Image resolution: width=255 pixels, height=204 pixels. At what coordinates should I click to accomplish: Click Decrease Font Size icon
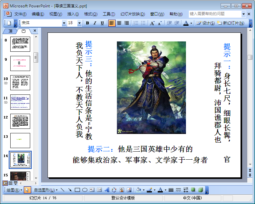(160, 23)
